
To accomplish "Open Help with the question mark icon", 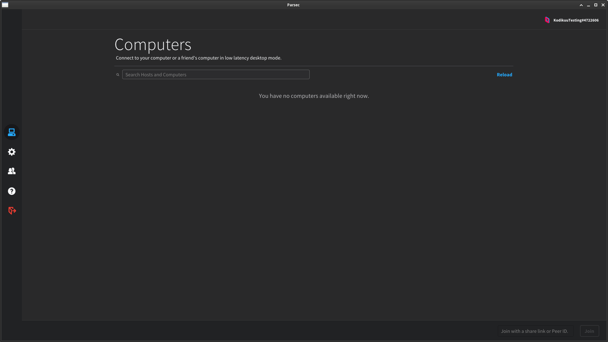I will point(12,191).
